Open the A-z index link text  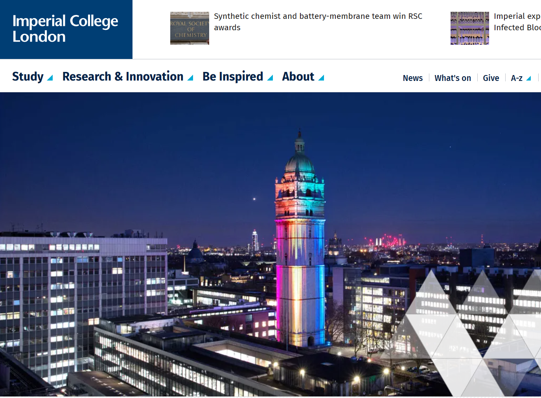coord(516,78)
